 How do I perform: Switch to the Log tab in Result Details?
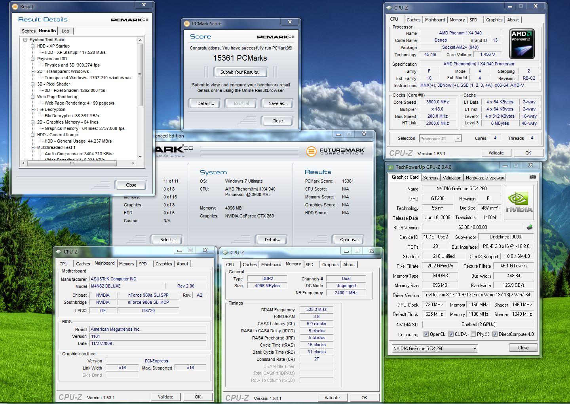[x=65, y=31]
